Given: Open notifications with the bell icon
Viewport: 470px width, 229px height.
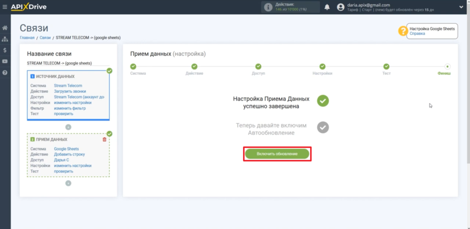Looking at the screenshot, I should point(327,7).
